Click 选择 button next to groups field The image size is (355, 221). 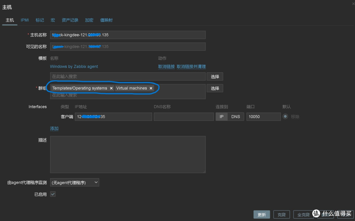pyautogui.click(x=215, y=88)
